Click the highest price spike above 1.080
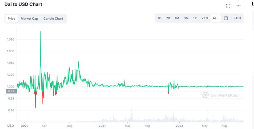 [40, 32]
